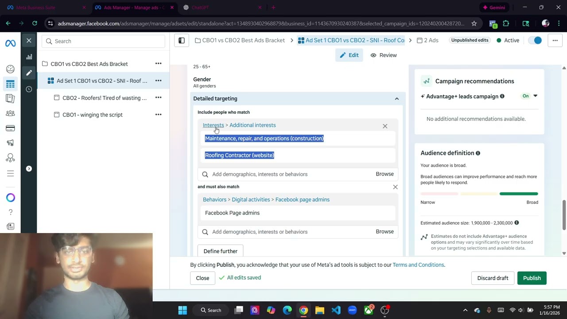The width and height of the screenshot is (567, 319).
Task: Expand the dark rail arrow button
Action: tap(29, 168)
